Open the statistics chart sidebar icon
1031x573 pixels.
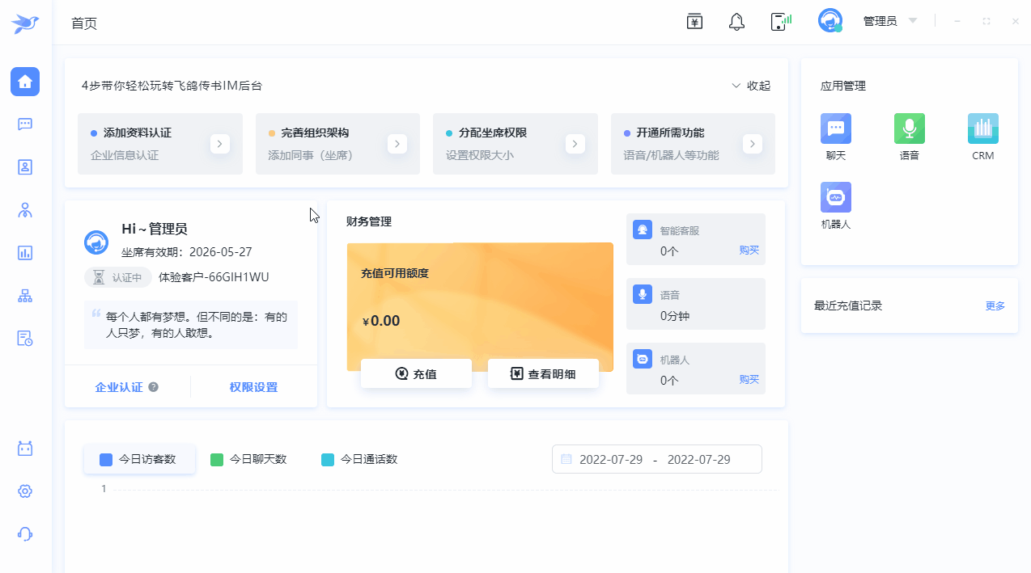[25, 253]
